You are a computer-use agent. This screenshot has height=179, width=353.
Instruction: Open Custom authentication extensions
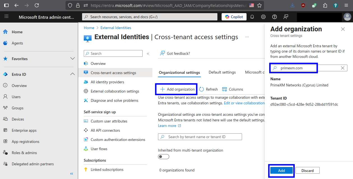(x=118, y=140)
